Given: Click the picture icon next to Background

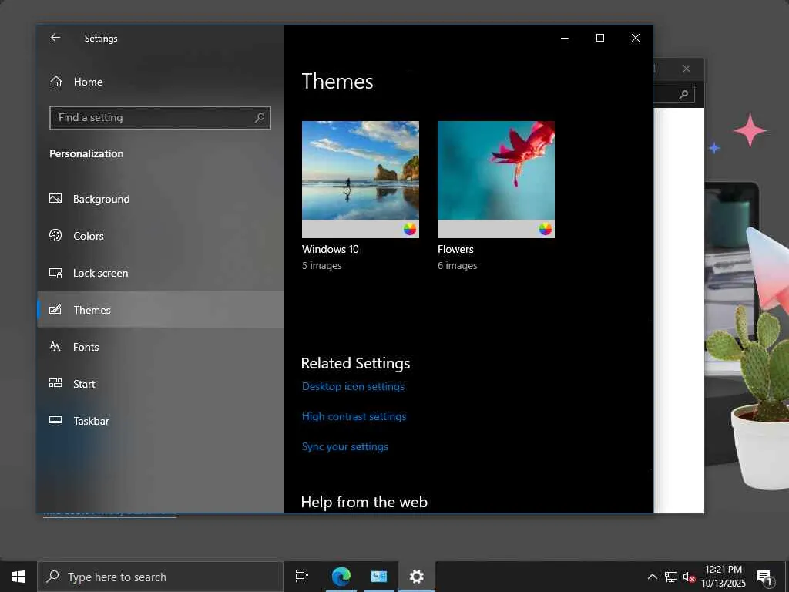Looking at the screenshot, I should pyautogui.click(x=55, y=199).
